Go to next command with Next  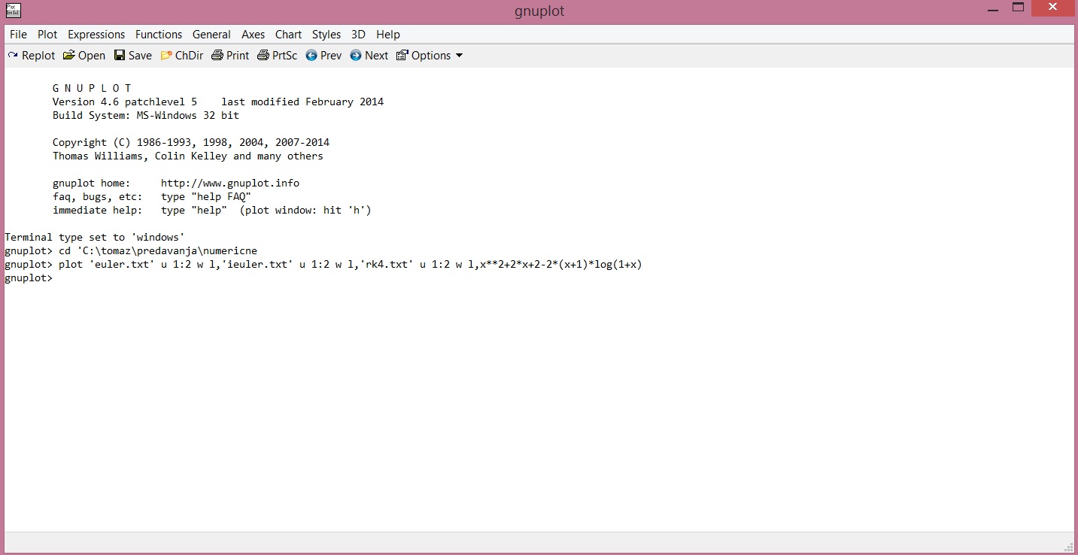pos(369,56)
